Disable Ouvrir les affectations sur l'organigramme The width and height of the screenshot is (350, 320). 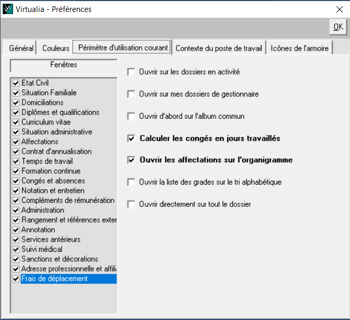click(x=132, y=160)
